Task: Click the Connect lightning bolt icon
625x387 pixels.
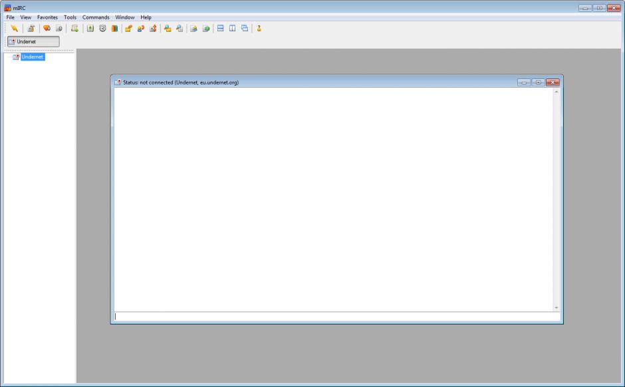Action: click(15, 29)
